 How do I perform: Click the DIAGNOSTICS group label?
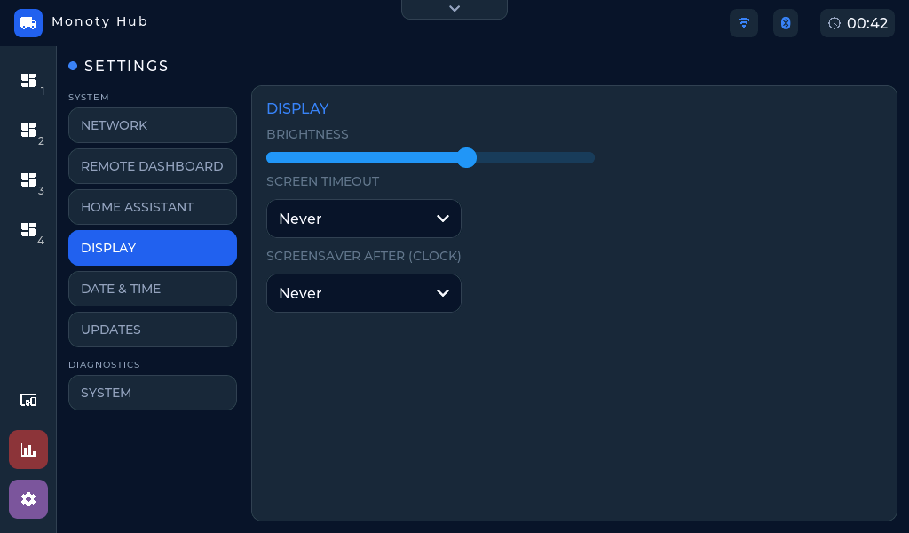point(105,365)
